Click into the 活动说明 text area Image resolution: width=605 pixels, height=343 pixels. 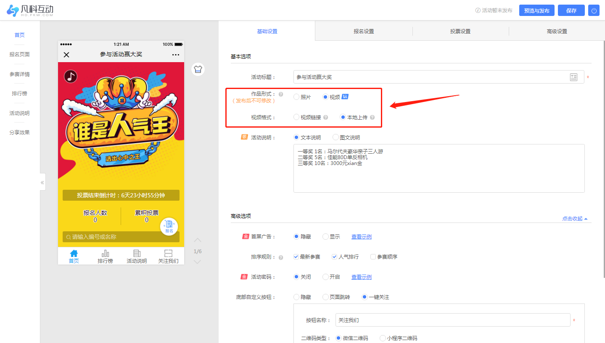click(x=439, y=168)
